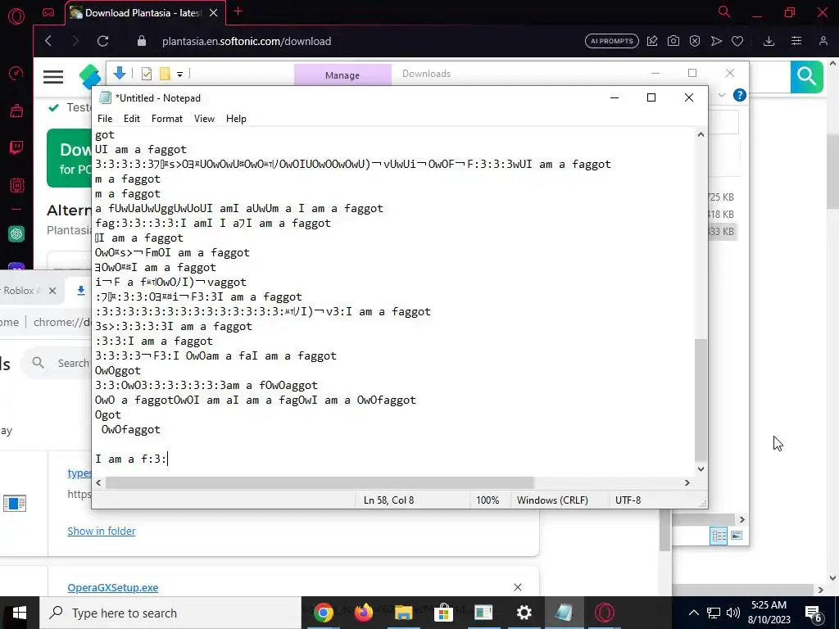Open Opera Easy Setup sliders icon
Image resolution: width=839 pixels, height=629 pixels.
pos(796,41)
